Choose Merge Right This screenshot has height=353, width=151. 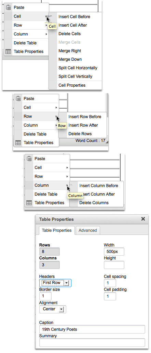point(70,51)
